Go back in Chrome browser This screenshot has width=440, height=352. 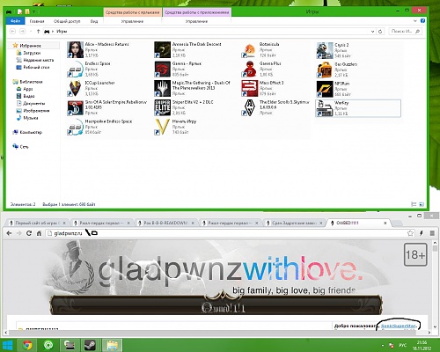9,233
